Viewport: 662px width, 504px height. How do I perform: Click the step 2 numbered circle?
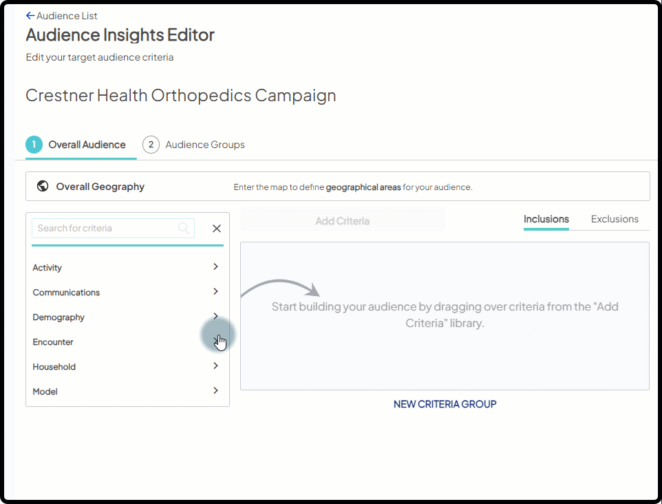click(151, 145)
